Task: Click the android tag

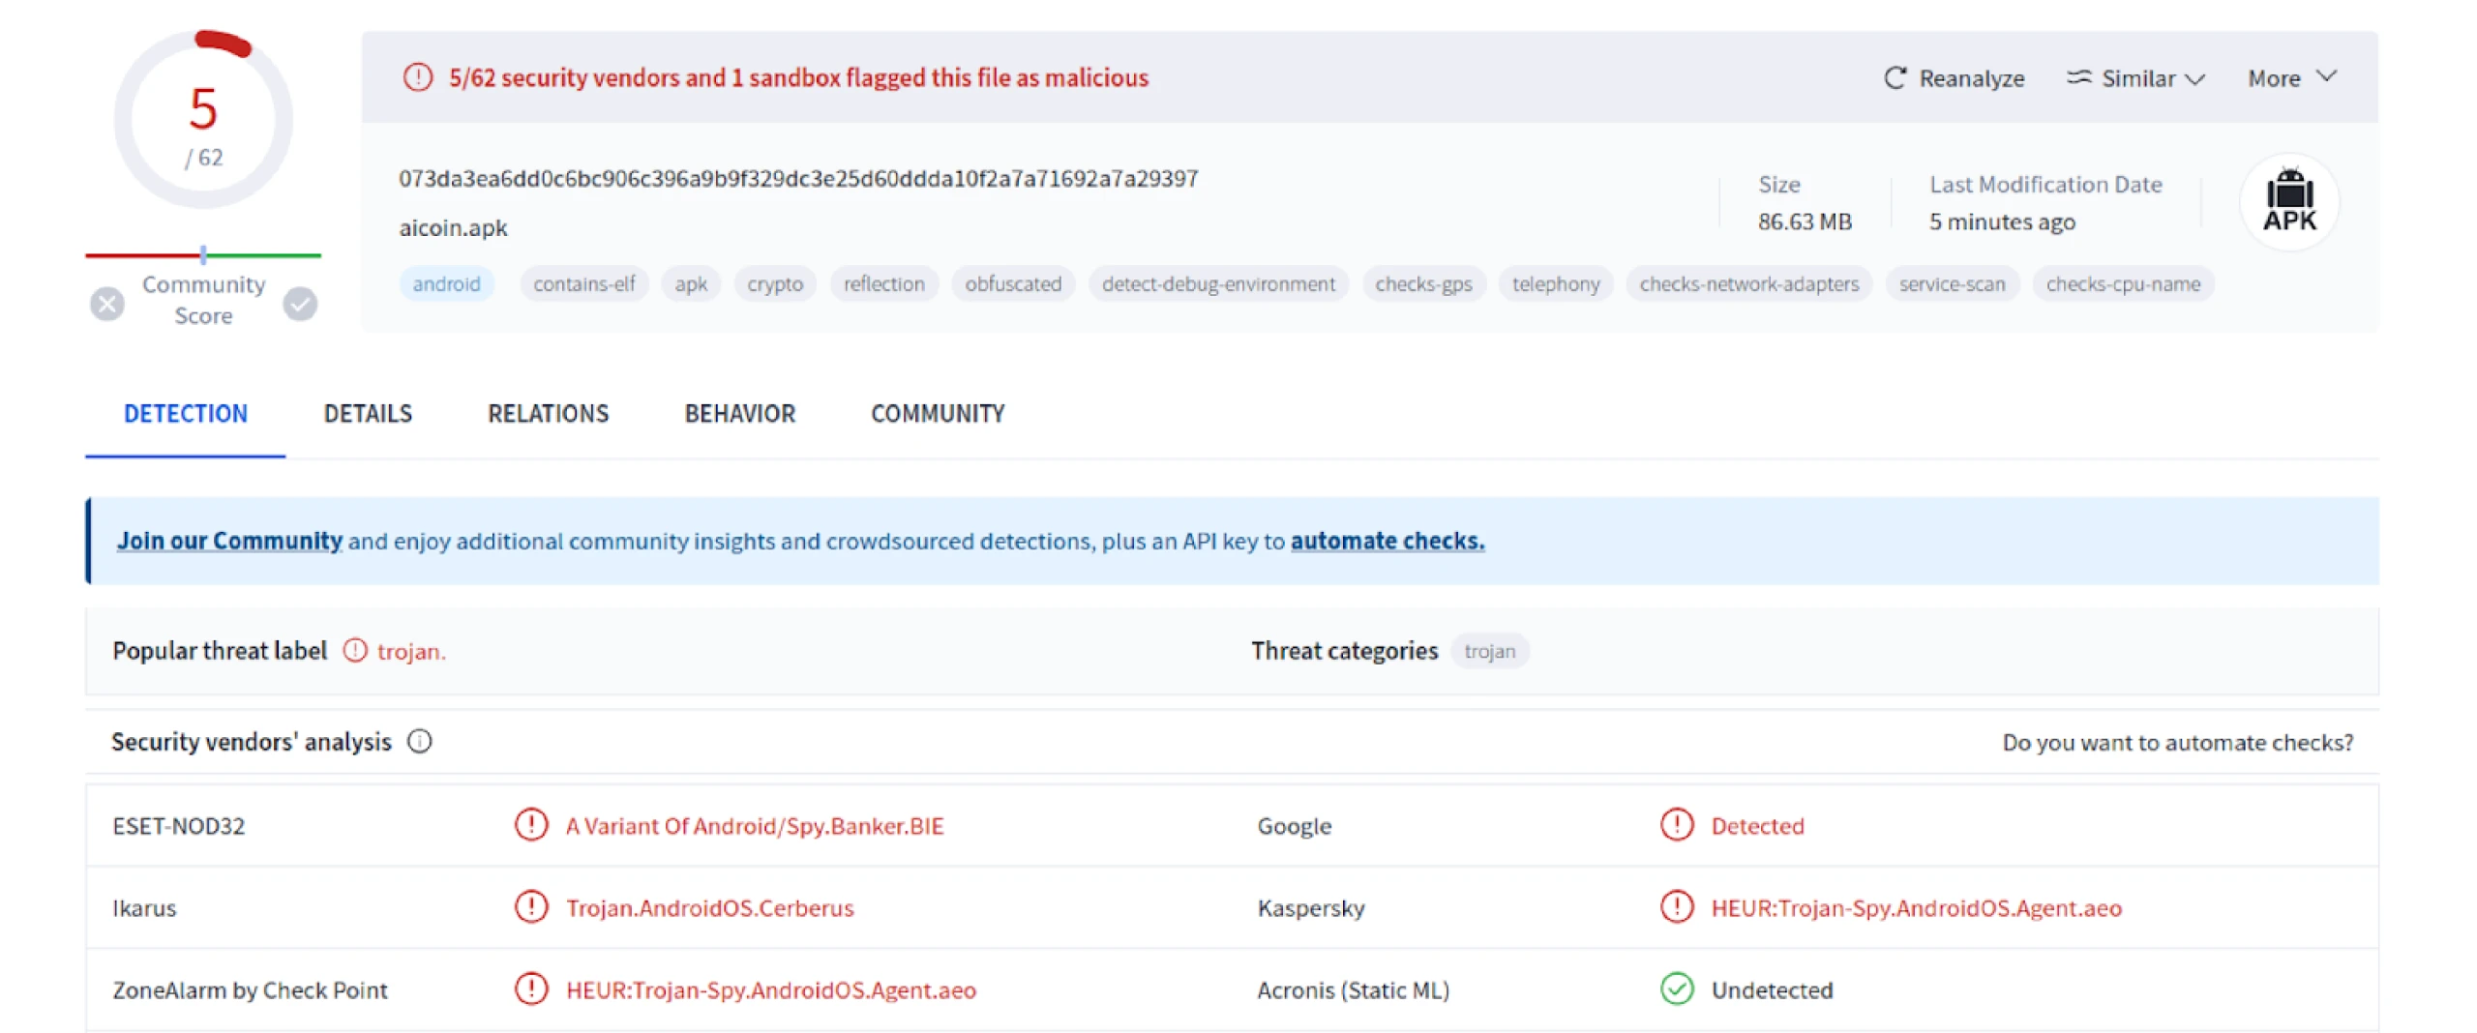Action: pyautogui.click(x=446, y=284)
